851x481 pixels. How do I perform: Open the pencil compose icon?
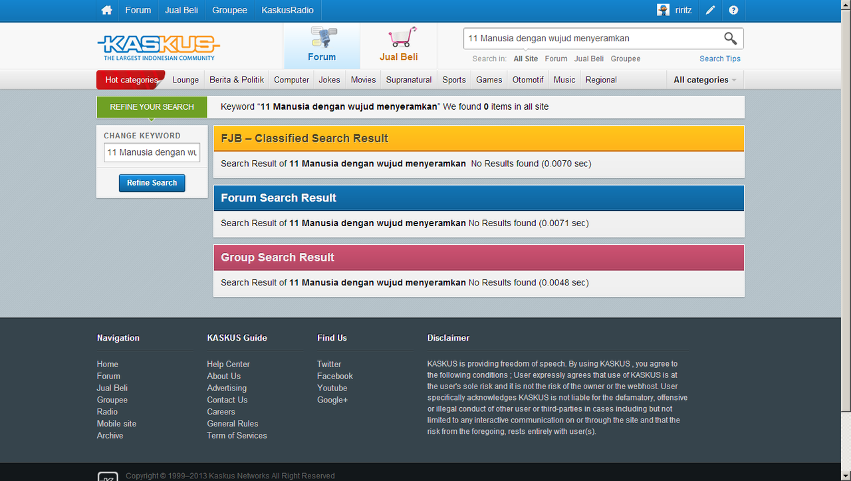[x=710, y=10]
